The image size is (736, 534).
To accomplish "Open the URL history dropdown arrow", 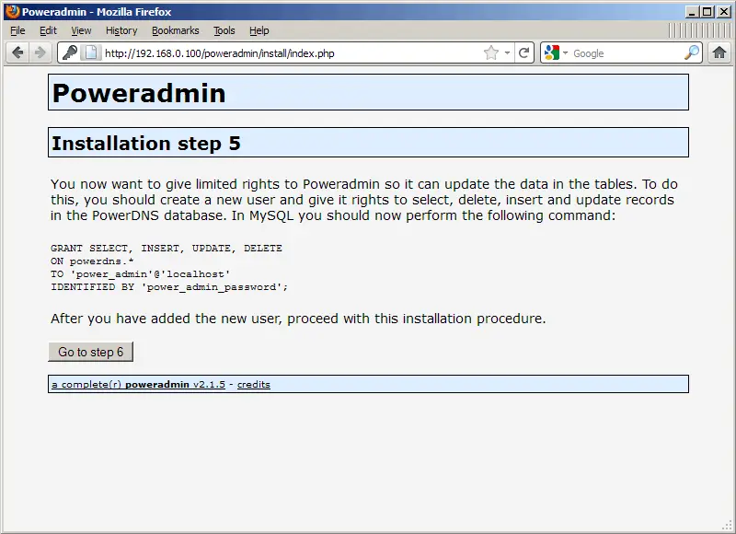I will tap(508, 52).
